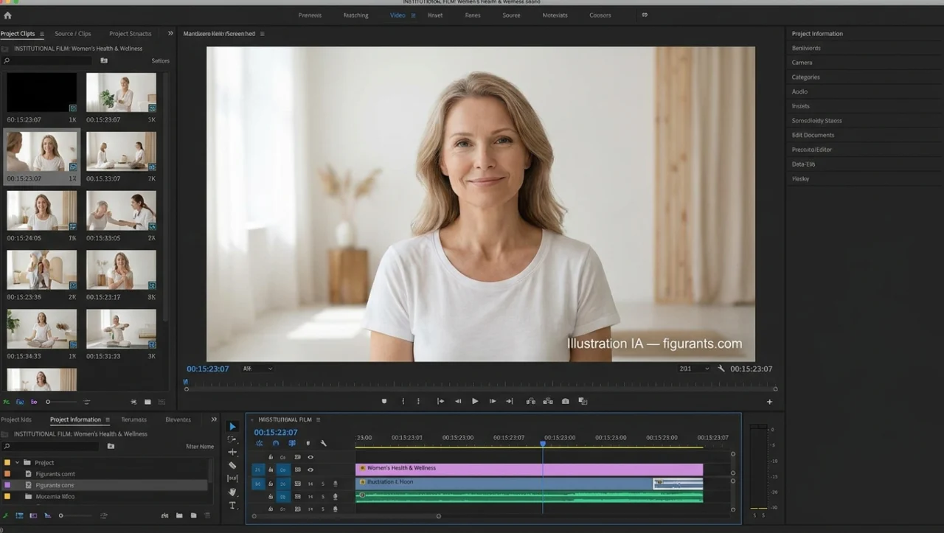Adjust the thumbnail size slider in clips panel
The height and width of the screenshot is (533, 944).
(x=49, y=402)
